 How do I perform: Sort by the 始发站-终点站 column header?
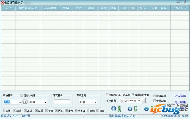tap(28, 8)
